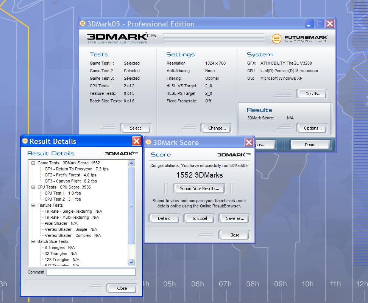Click the Futuremark Corporation logo
This screenshot has width=368, height=303.
coord(299,39)
